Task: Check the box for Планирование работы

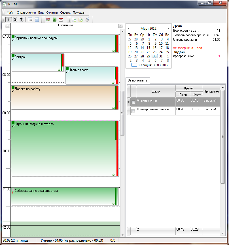Action: 133,111
